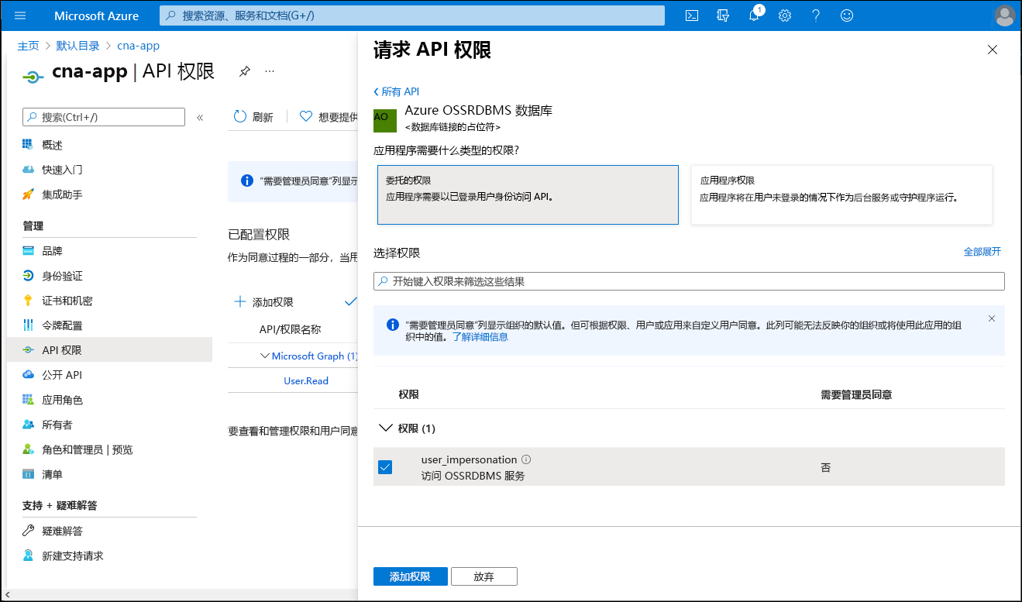
Task: Click the 公开 API cloud icon
Action: point(28,375)
